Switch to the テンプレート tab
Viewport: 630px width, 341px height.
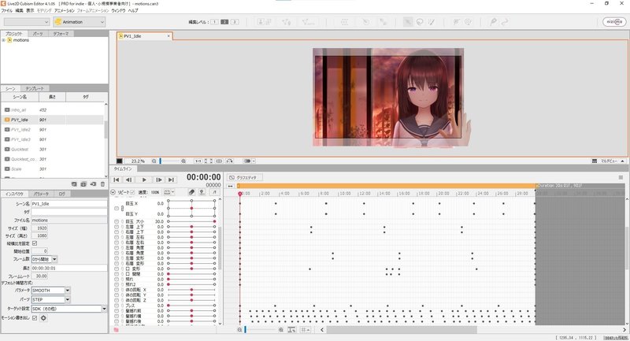(x=35, y=88)
